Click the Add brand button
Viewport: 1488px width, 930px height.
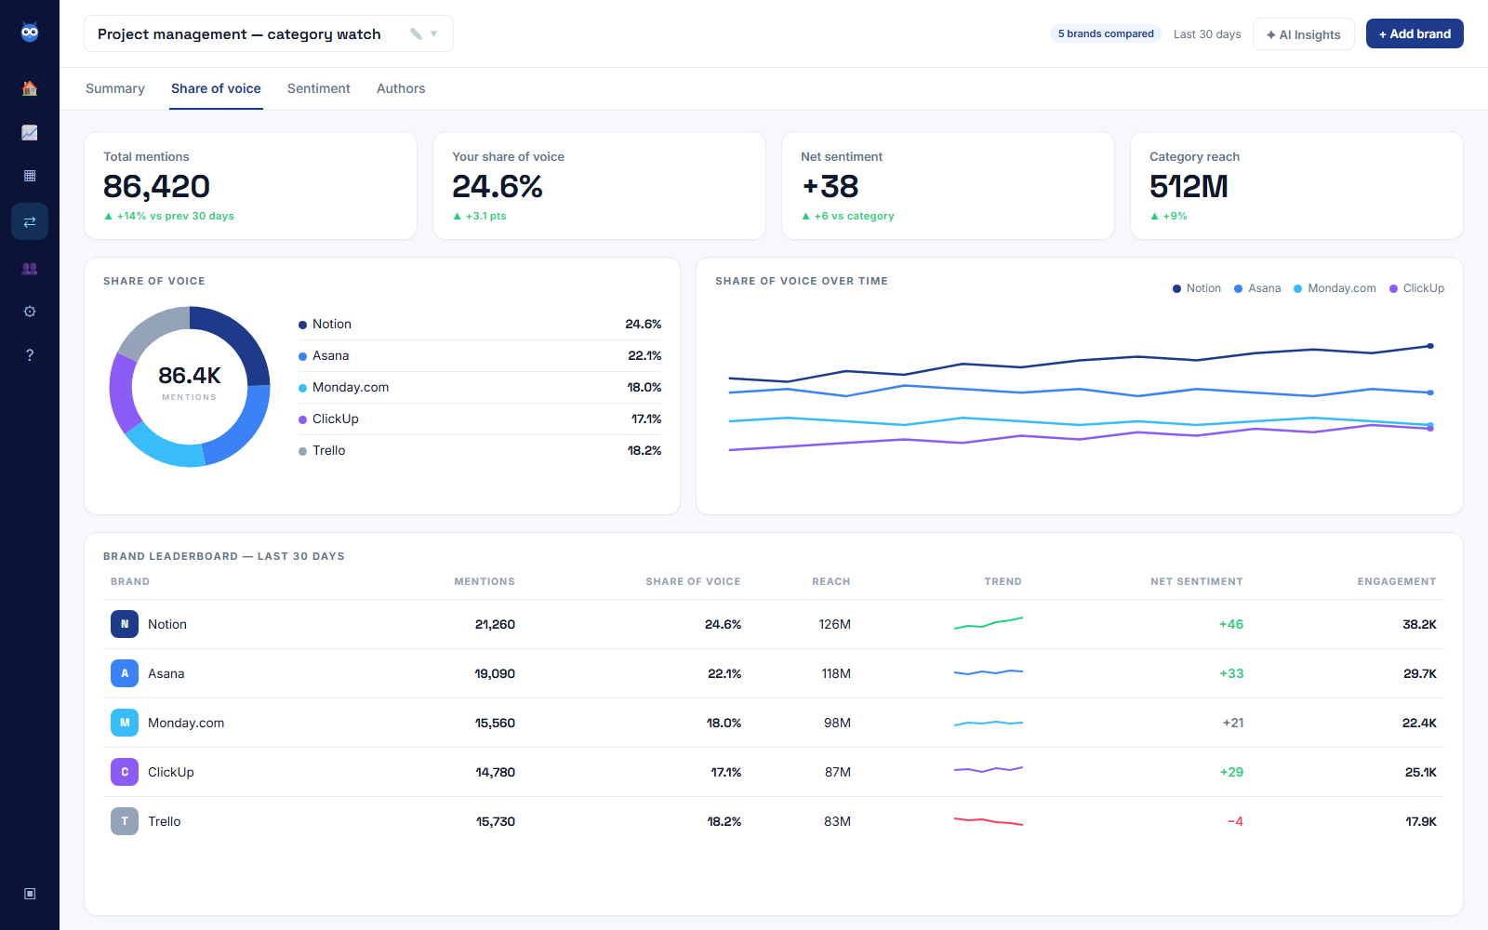tap(1415, 33)
